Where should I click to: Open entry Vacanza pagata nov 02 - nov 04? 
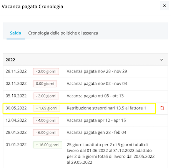[x=97, y=84]
